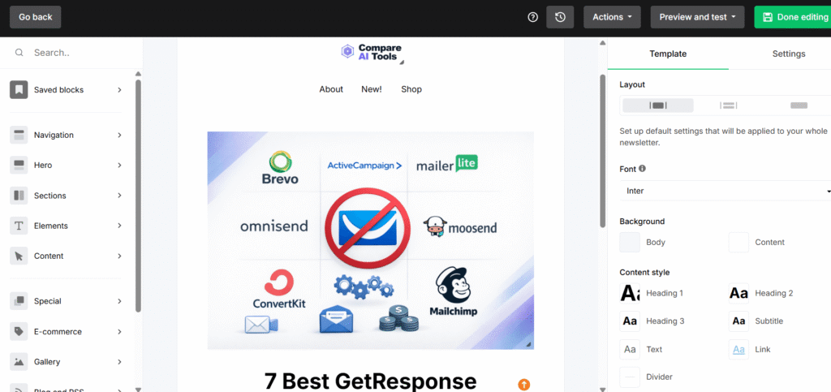Click the Go back button
831x392 pixels.
[x=36, y=17]
